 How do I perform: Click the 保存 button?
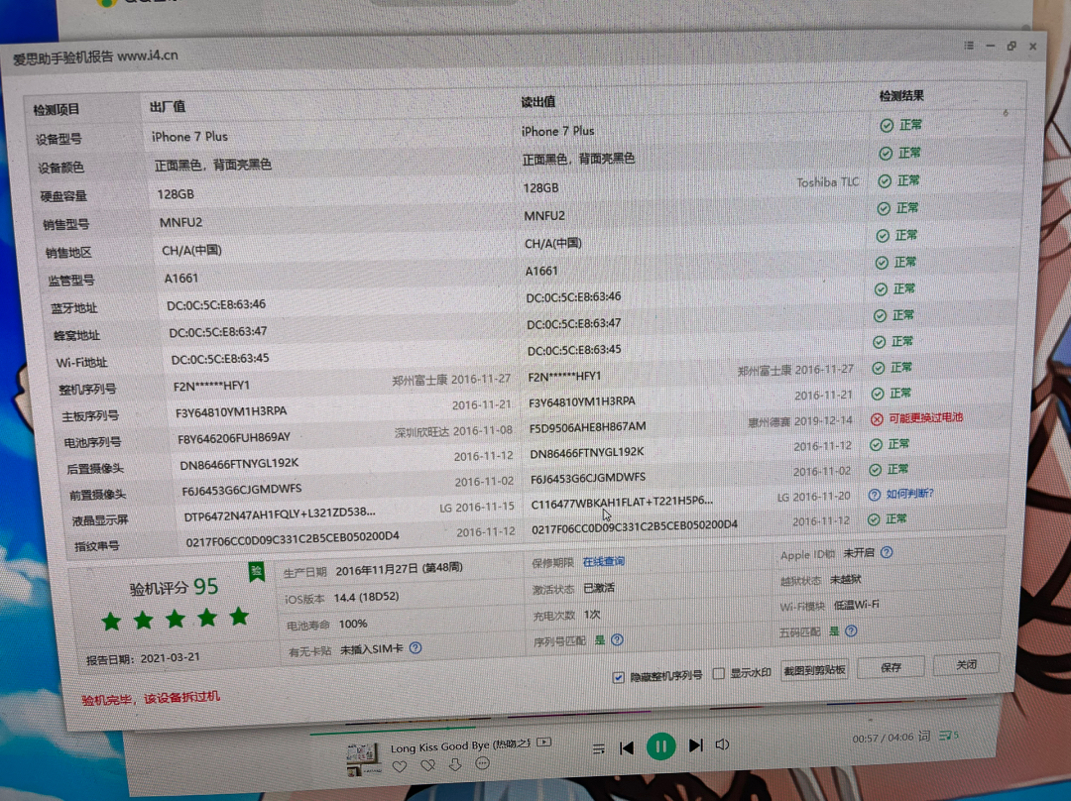pos(891,667)
